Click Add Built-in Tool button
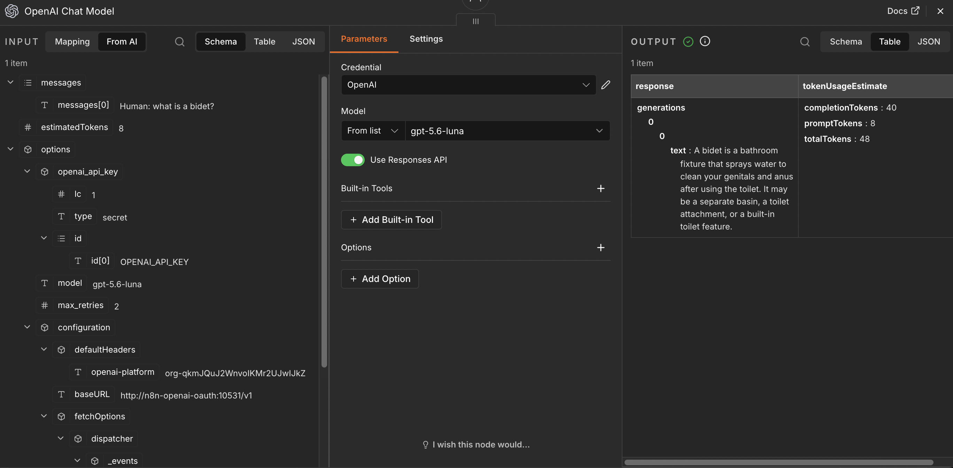 391,220
